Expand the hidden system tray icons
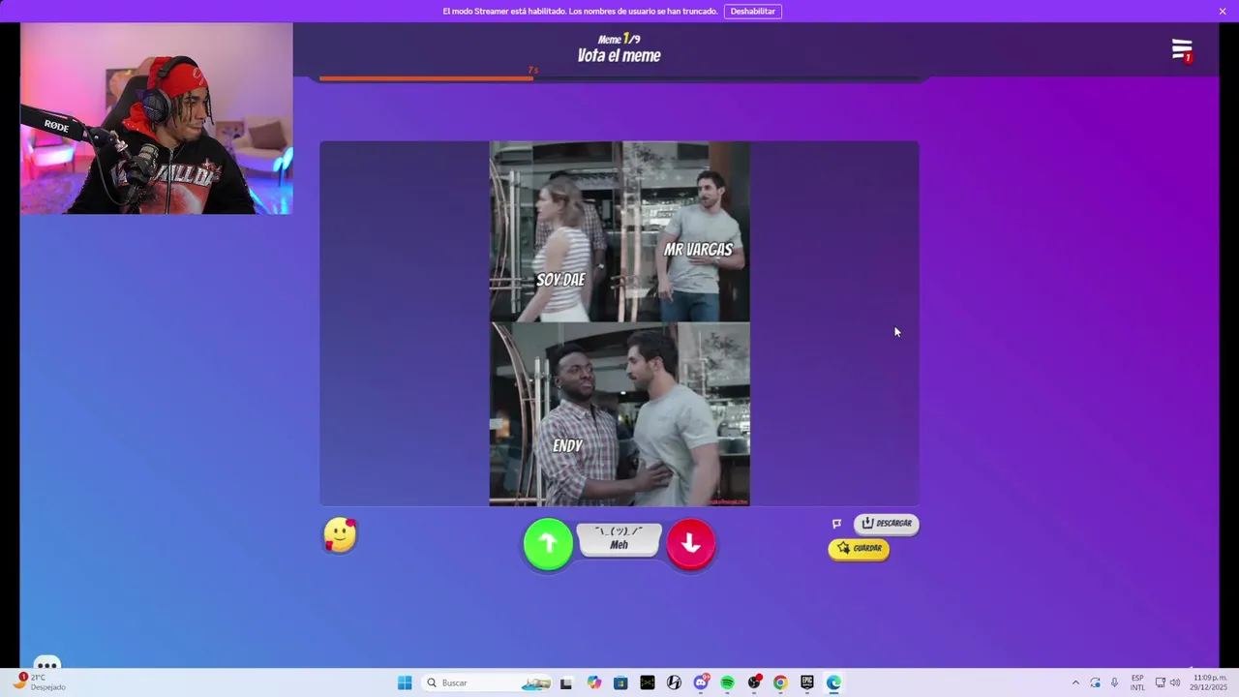This screenshot has width=1239, height=697. tap(1075, 682)
